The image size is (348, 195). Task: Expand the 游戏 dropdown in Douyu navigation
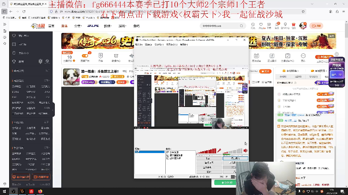122,26
